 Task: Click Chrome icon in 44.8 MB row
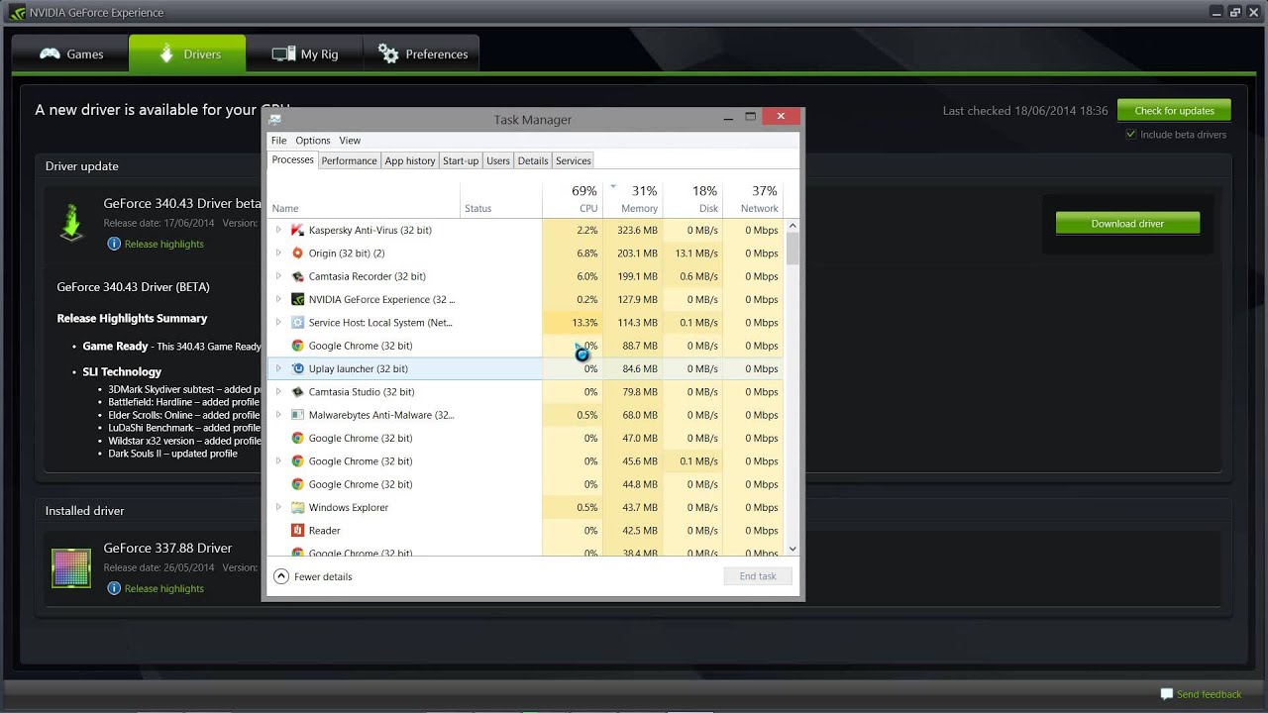click(x=297, y=484)
